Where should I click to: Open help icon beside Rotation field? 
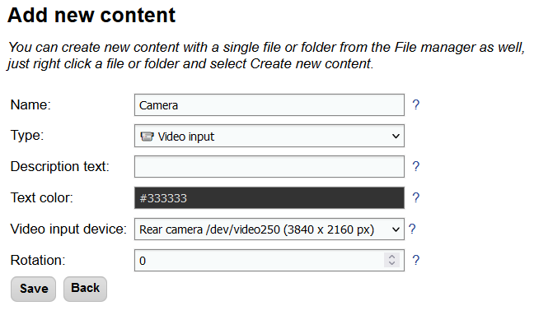click(416, 260)
